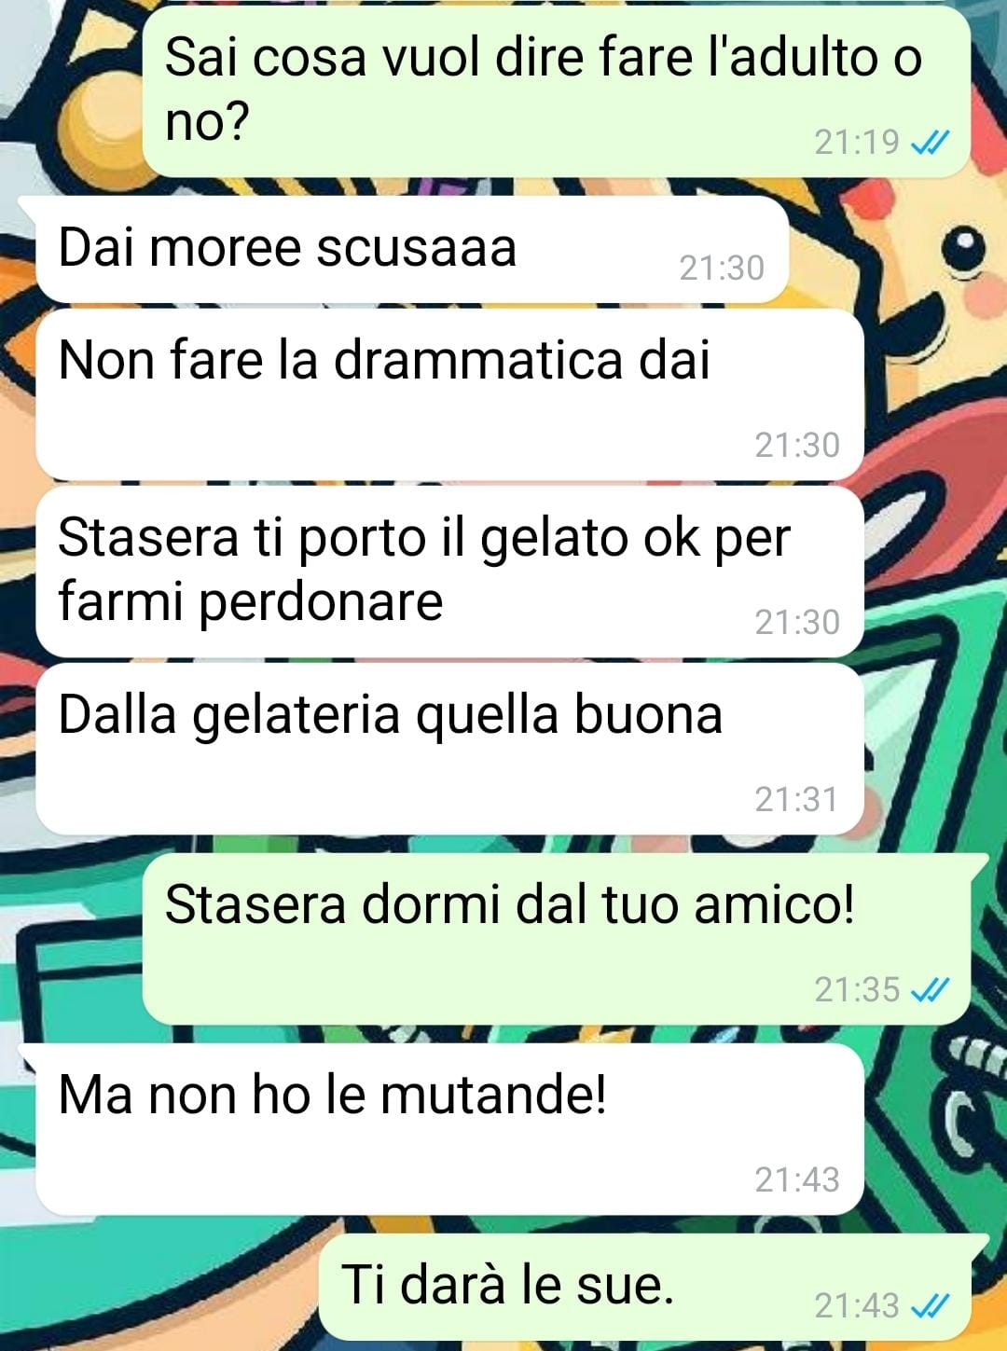Click the 21:35 timestamp in the green bubble
Image resolution: width=1007 pixels, height=1351 pixels.
click(856, 989)
